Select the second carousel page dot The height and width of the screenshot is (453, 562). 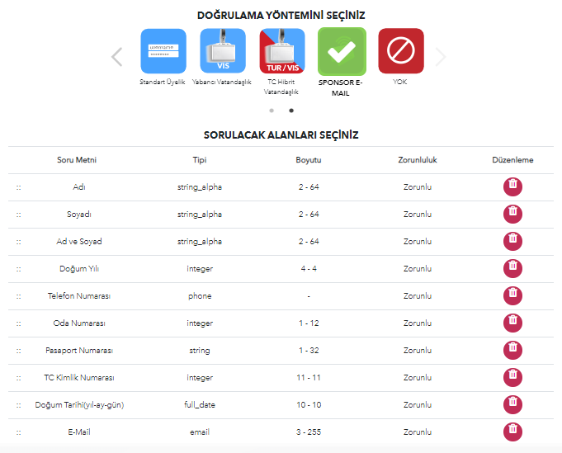(x=290, y=110)
